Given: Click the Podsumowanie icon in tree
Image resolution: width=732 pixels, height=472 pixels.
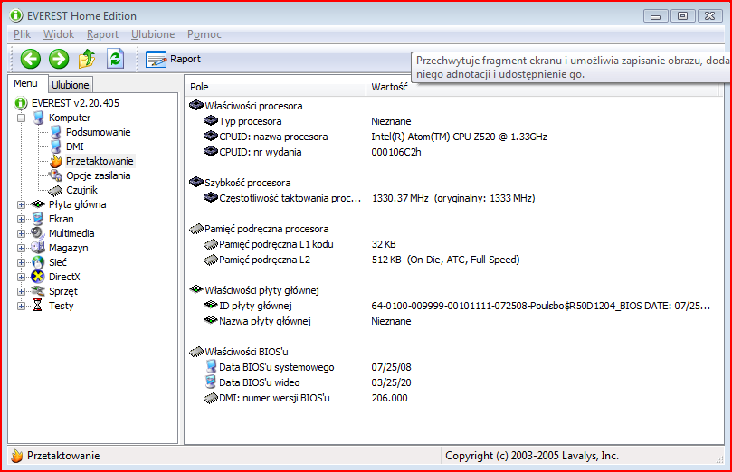Looking at the screenshot, I should [55, 132].
